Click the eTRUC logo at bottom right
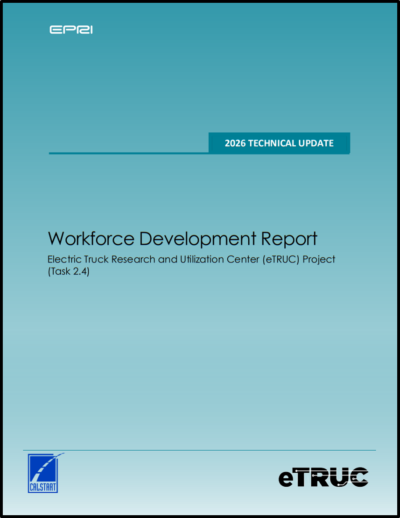 click(x=323, y=477)
